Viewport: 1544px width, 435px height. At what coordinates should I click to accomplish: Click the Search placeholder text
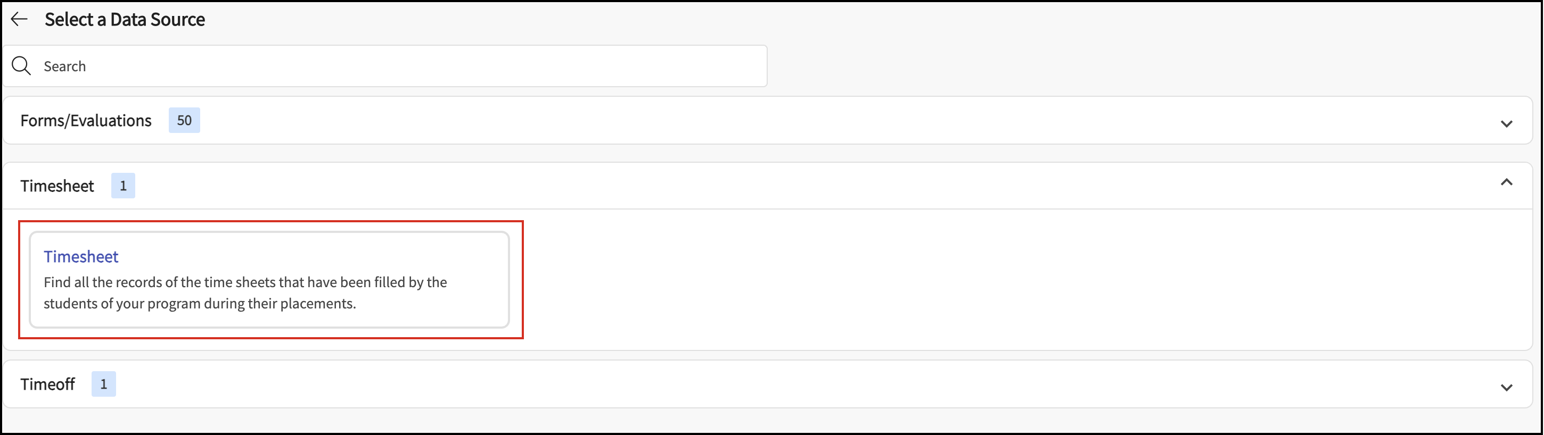(65, 66)
